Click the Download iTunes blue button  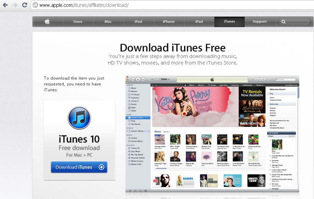coord(79,167)
